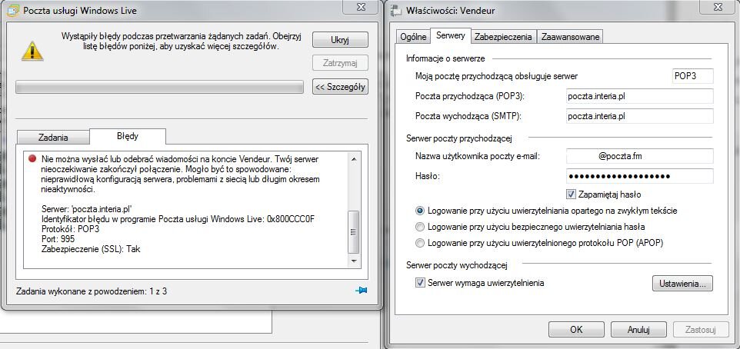Switch to the Zadania tab
This screenshot has width=740, height=349.
(53, 137)
